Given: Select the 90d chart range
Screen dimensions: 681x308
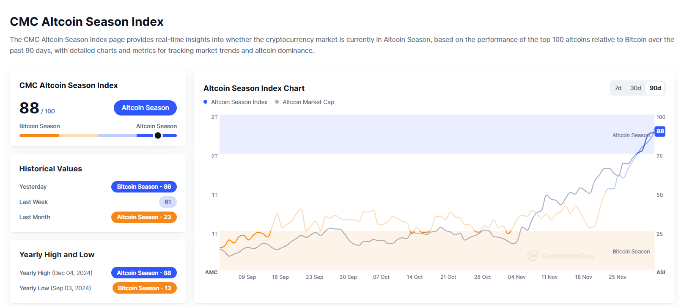Looking at the screenshot, I should pos(655,88).
